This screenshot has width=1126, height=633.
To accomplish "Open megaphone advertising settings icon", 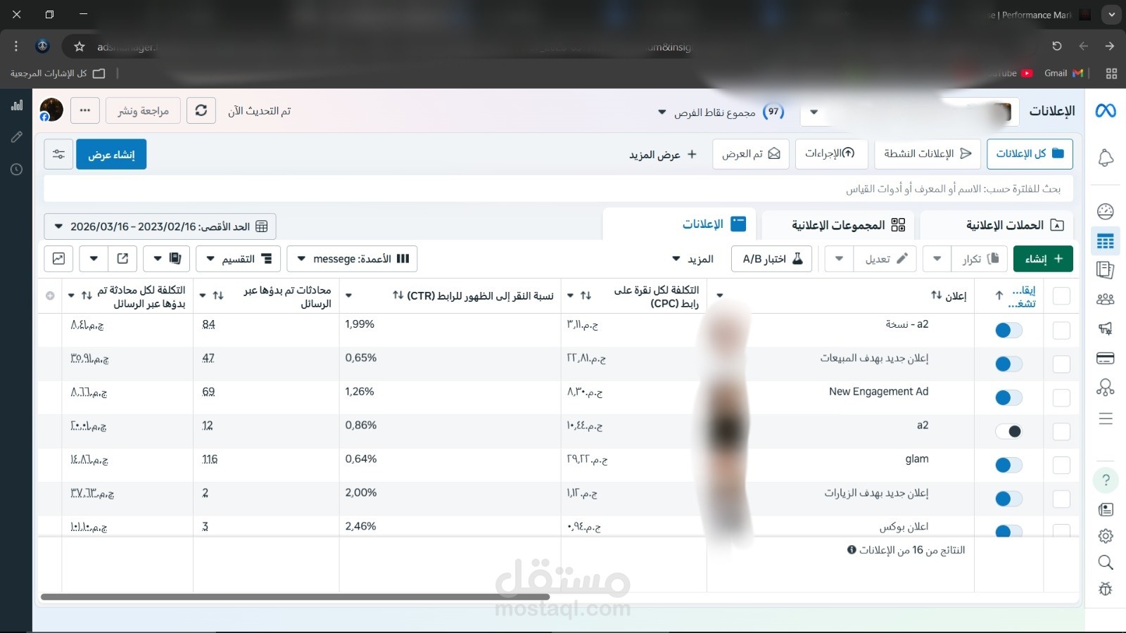I will (x=1106, y=328).
